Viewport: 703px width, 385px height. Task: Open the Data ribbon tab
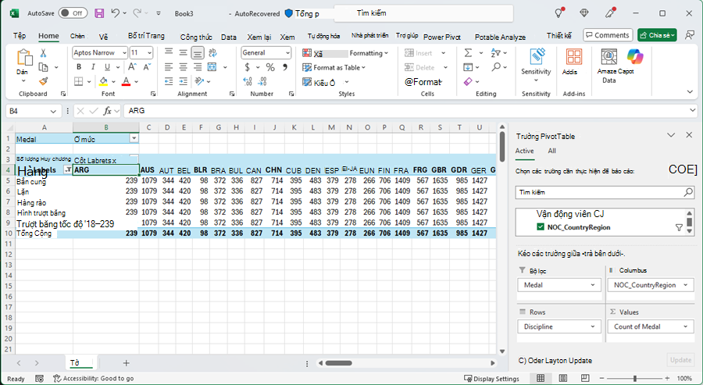tap(229, 37)
